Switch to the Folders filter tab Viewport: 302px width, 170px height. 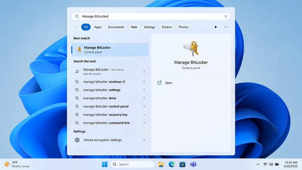[x=167, y=27]
